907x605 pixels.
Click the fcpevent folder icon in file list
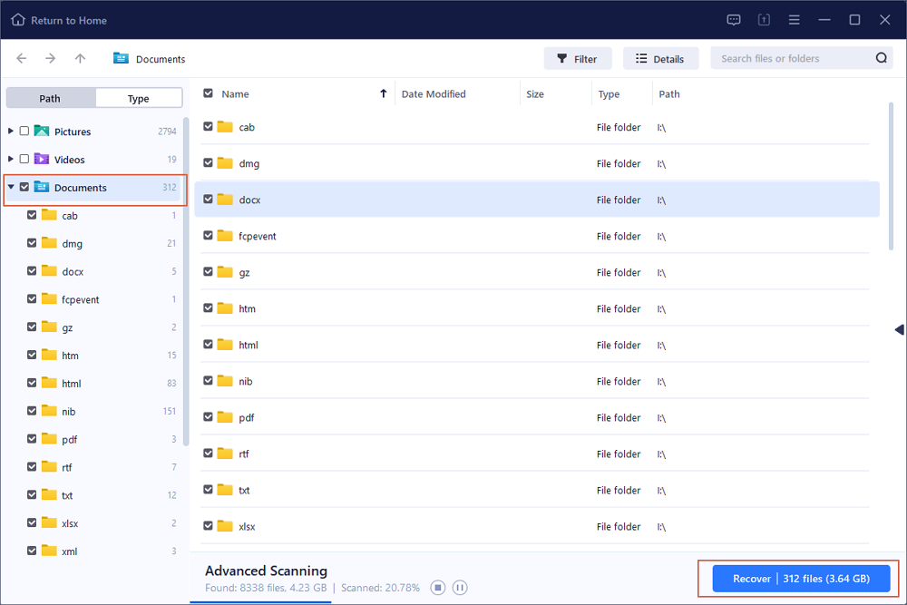tap(225, 236)
